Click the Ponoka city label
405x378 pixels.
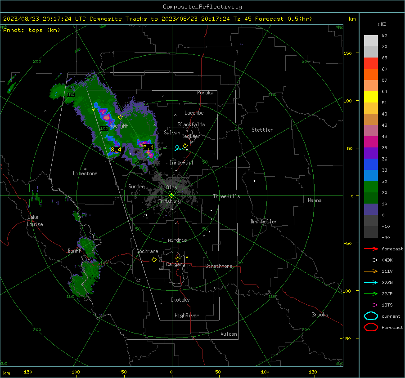point(205,93)
